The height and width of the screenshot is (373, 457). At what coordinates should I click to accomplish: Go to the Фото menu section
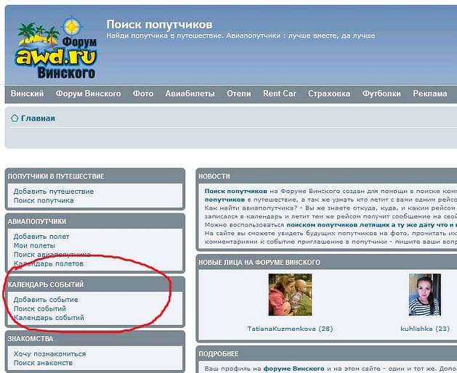click(143, 94)
